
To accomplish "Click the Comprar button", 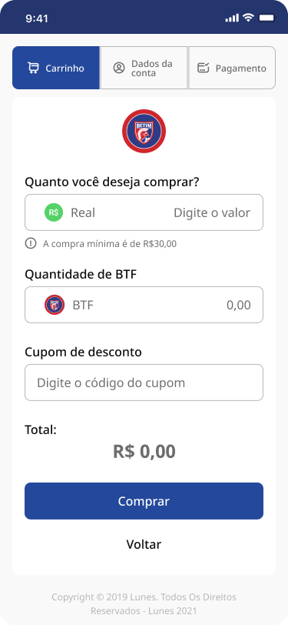I will (144, 501).
